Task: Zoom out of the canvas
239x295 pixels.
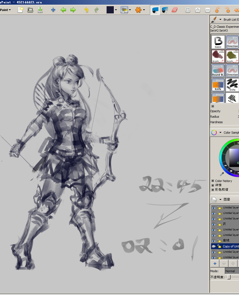Action: 208,10
